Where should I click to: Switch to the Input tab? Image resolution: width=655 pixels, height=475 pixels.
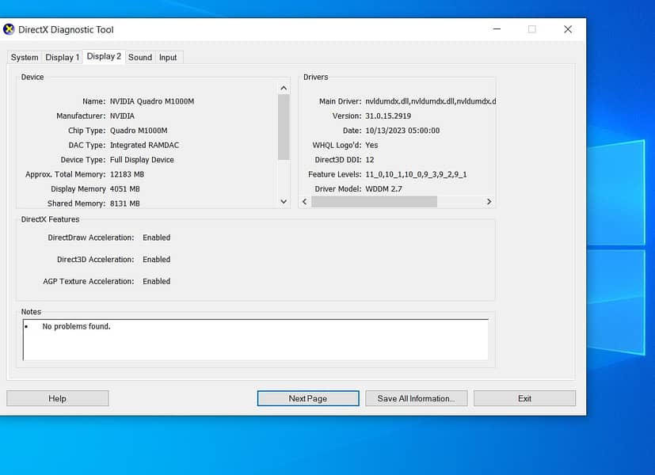[x=168, y=57]
